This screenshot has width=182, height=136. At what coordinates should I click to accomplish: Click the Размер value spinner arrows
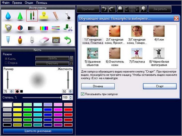[12, 91]
